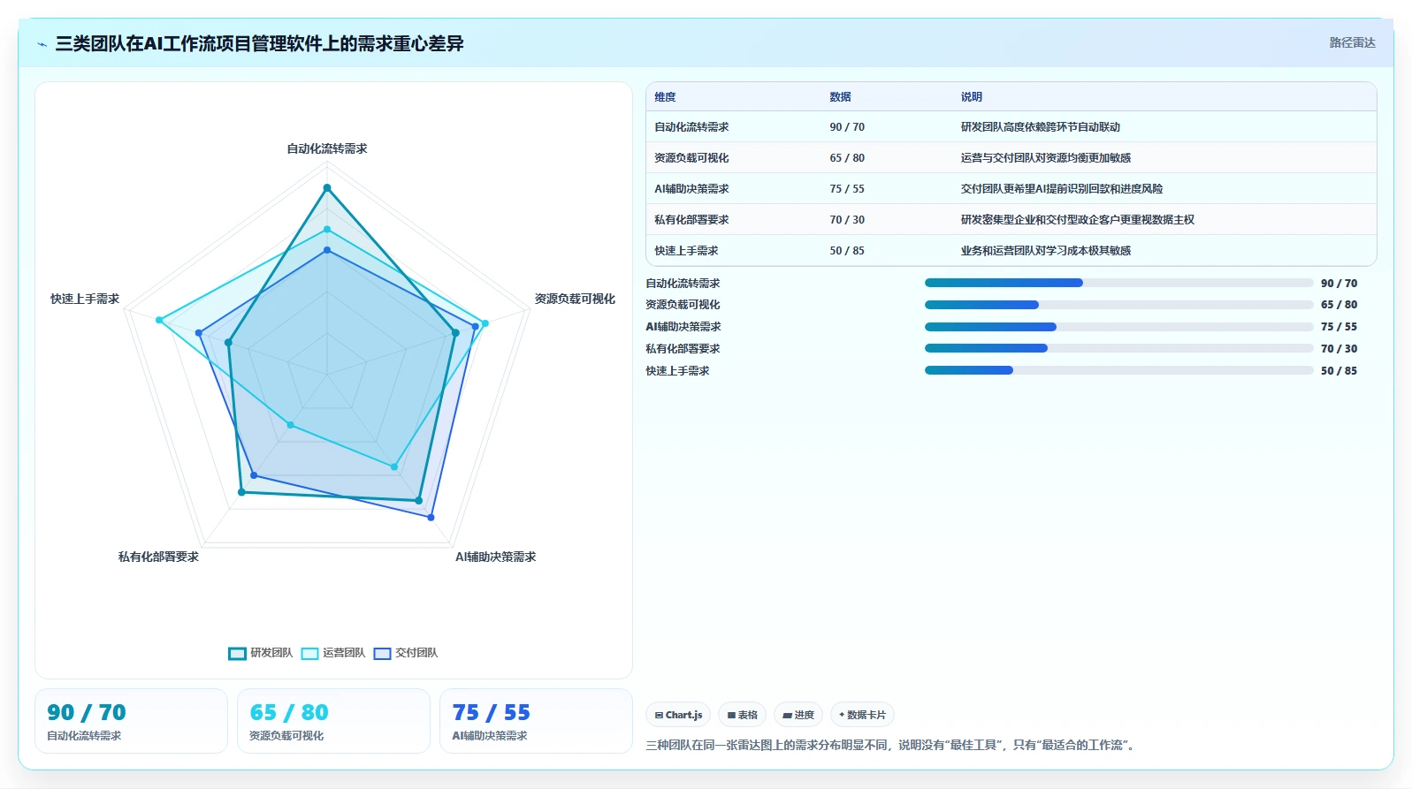Click description 研发团队高度依赖跨环节自动联动
The height and width of the screenshot is (789, 1412).
point(1040,127)
